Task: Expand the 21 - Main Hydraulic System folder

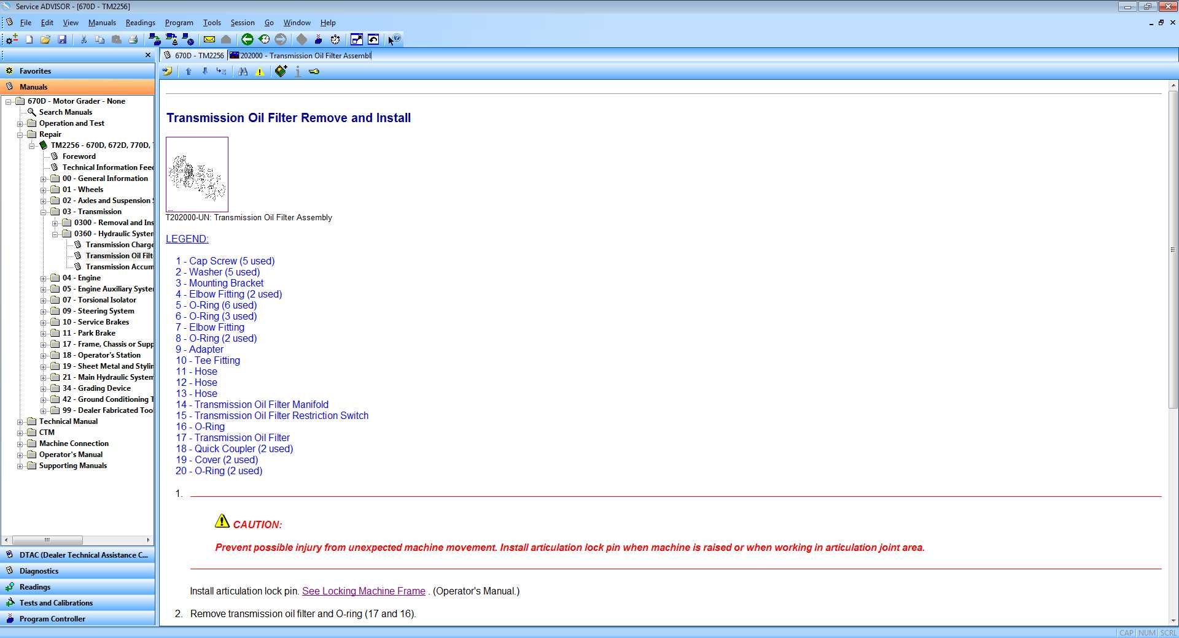Action: tap(44, 378)
